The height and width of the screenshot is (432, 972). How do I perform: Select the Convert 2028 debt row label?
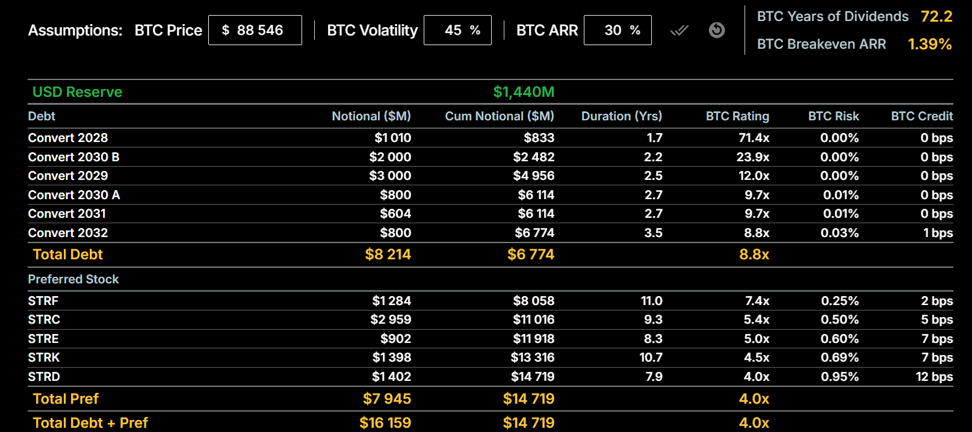68,138
